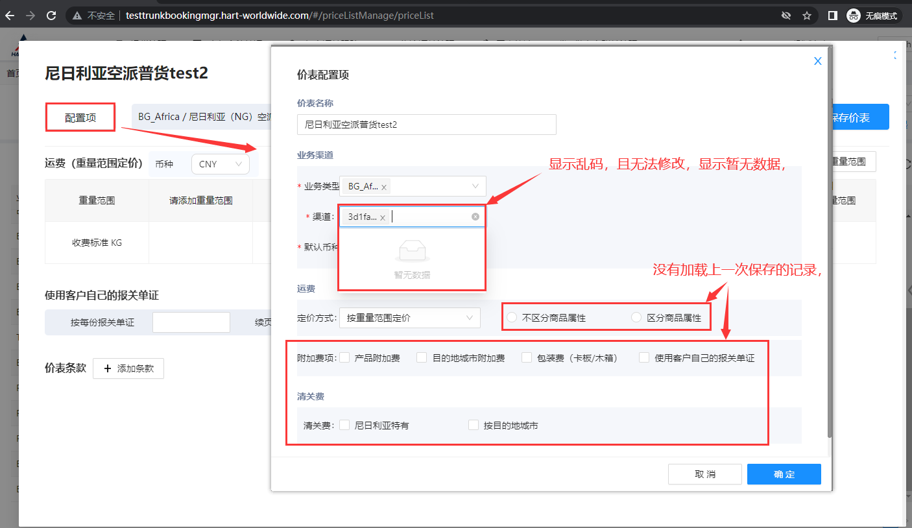Click the 价表名称 text input field
The height and width of the screenshot is (528, 912).
(x=426, y=125)
